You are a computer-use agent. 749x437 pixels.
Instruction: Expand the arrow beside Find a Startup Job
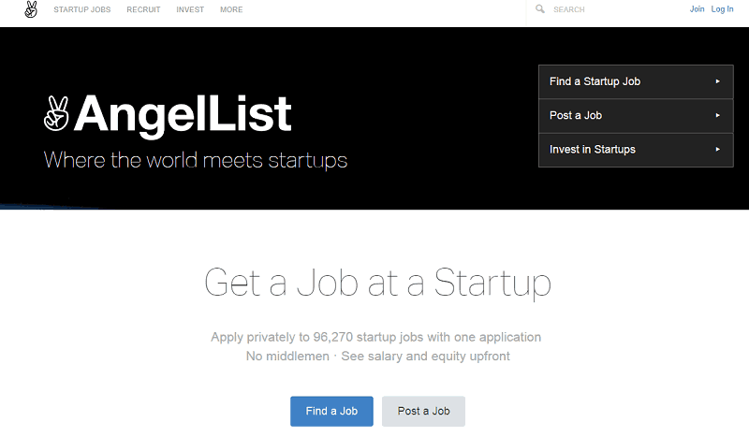click(x=717, y=81)
